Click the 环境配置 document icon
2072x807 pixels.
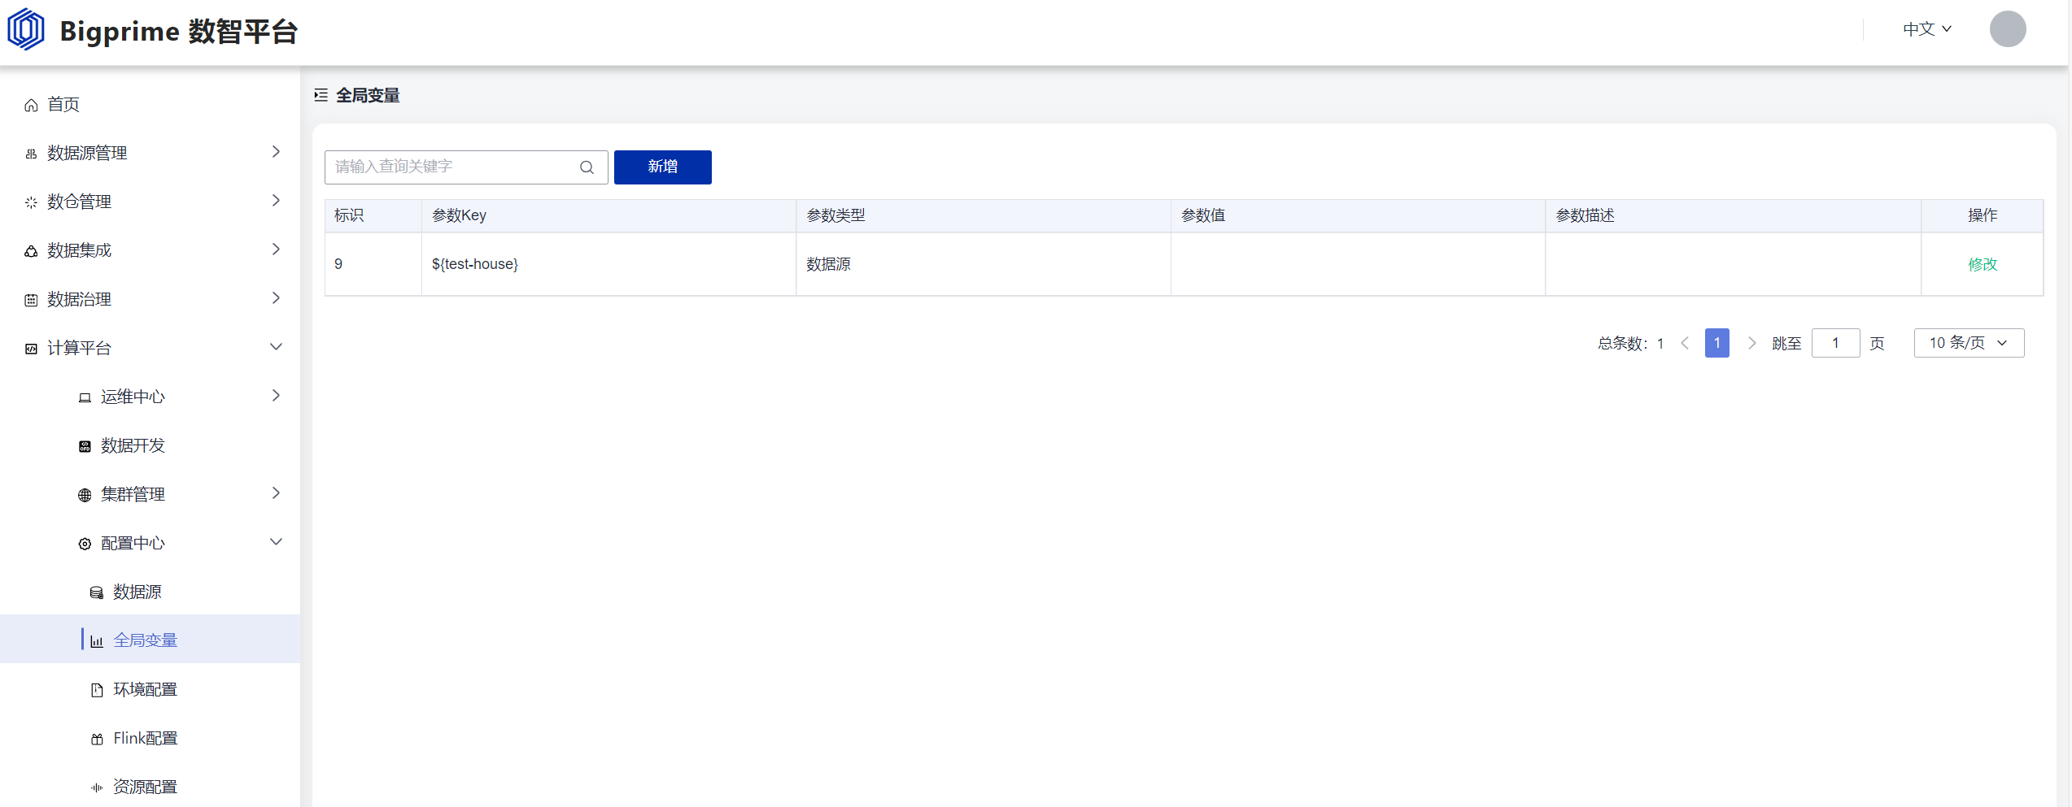pyautogui.click(x=97, y=690)
